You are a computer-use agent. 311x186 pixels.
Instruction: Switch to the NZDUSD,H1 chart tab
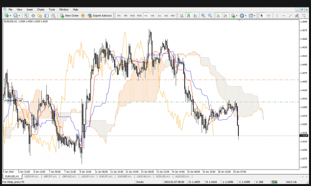[163, 177]
